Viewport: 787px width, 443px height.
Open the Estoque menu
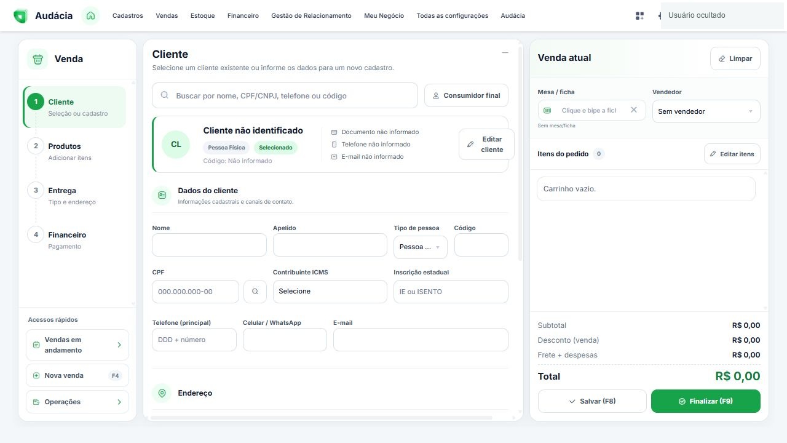coord(203,16)
